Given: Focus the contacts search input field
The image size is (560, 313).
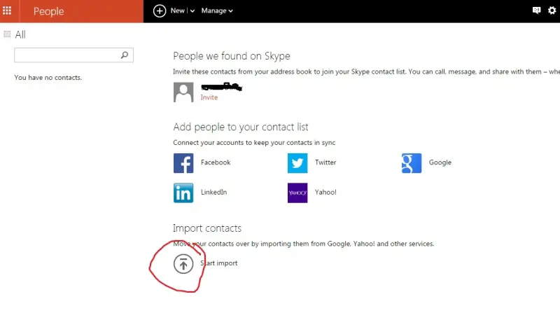Looking at the screenshot, I should point(73,55).
